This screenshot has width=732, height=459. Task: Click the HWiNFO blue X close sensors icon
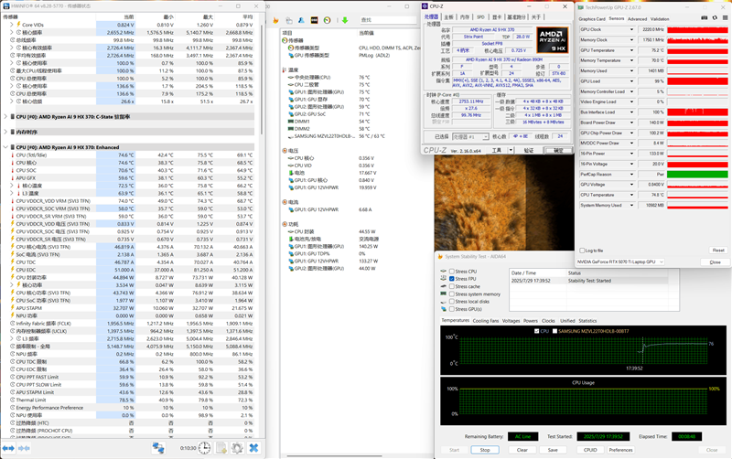[254, 448]
